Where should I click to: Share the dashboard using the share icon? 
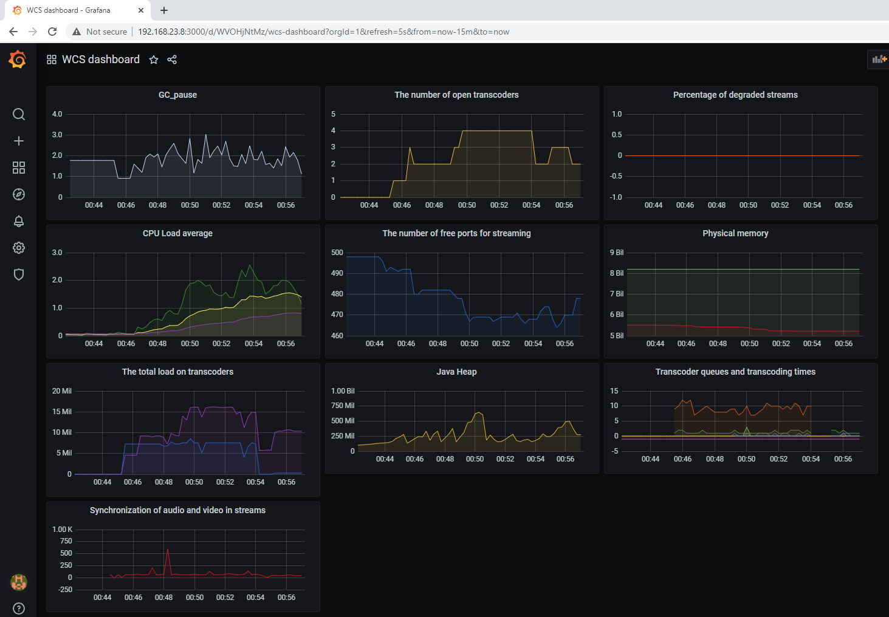coord(172,60)
